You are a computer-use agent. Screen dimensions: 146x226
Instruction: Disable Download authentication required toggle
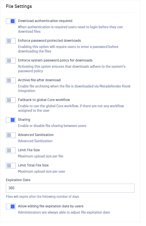click(11, 21)
